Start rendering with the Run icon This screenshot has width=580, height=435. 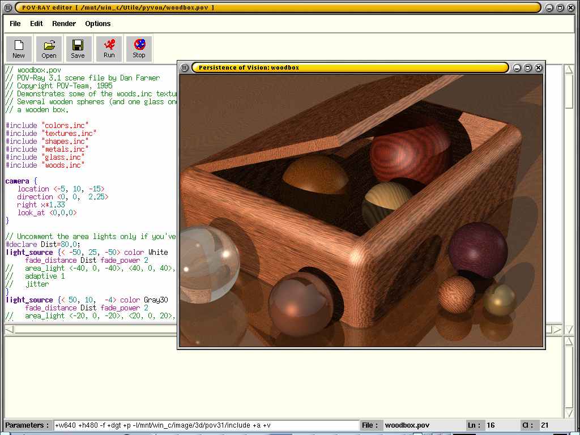tap(109, 48)
